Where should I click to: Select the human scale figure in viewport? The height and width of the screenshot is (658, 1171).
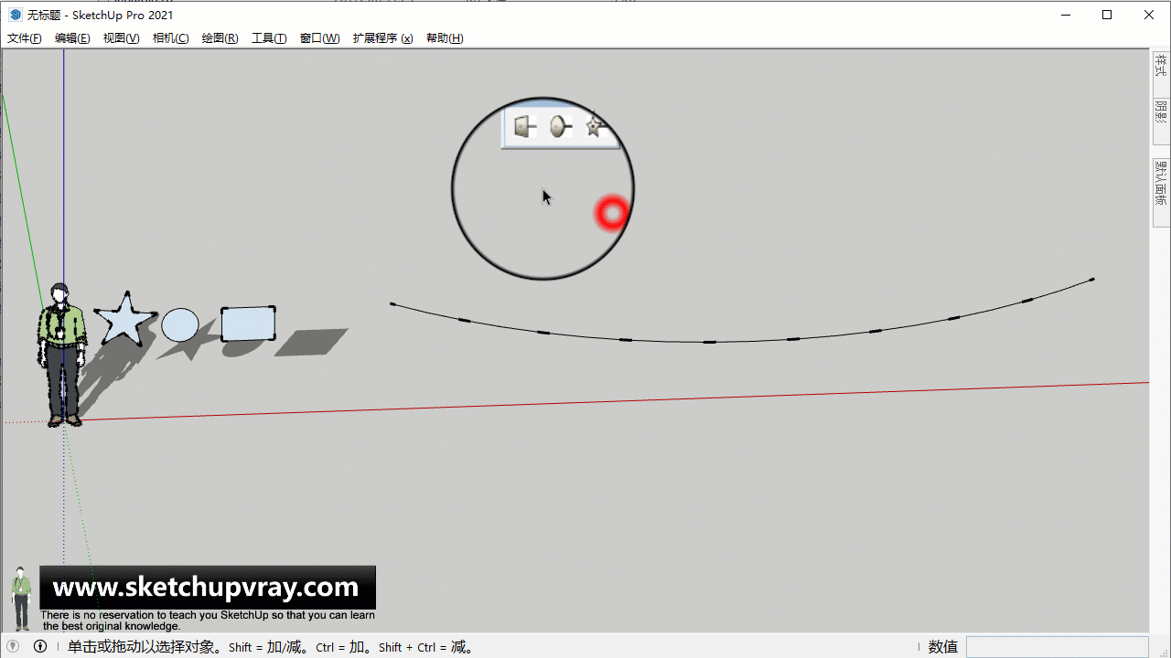pos(61,356)
